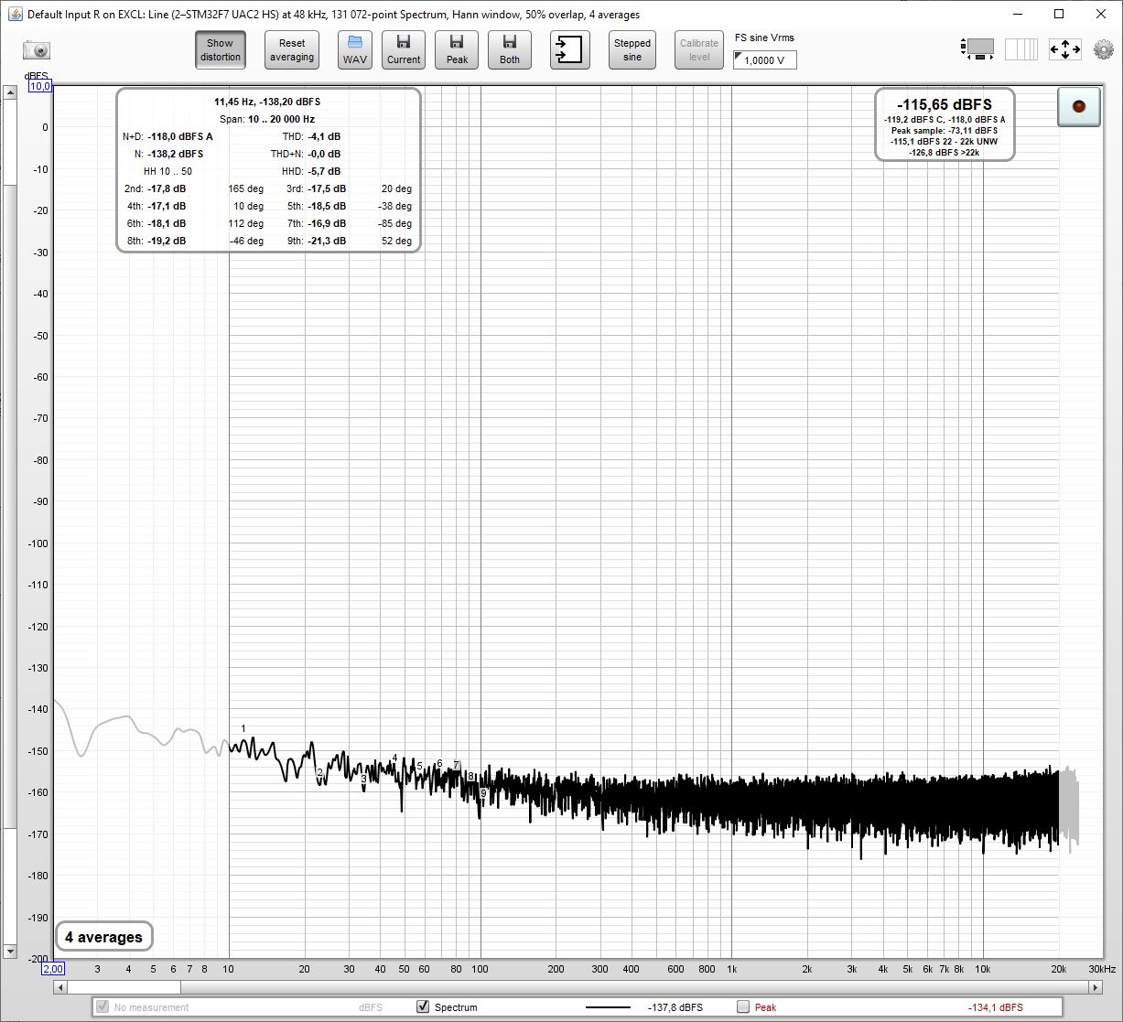This screenshot has height=1022, width=1123.
Task: Open settings gear icon
Action: pyautogui.click(x=1104, y=49)
